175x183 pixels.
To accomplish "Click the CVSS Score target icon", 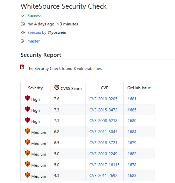I will [57, 87].
